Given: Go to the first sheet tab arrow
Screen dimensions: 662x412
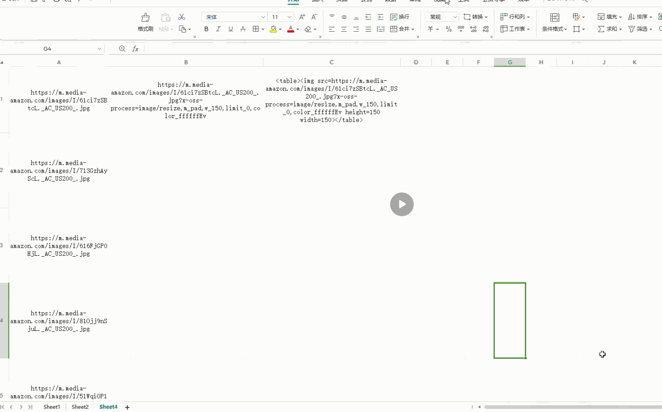Looking at the screenshot, I should coord(3,407).
